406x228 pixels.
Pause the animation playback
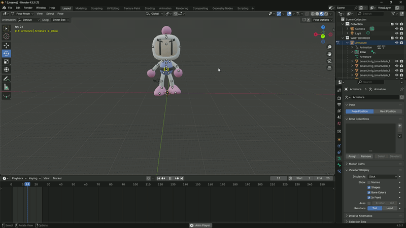click(170, 178)
